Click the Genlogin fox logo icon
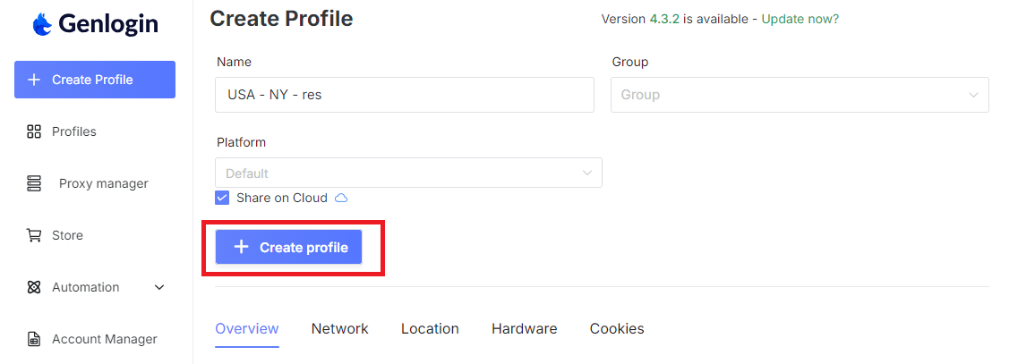This screenshot has height=364, width=1018. click(42, 25)
